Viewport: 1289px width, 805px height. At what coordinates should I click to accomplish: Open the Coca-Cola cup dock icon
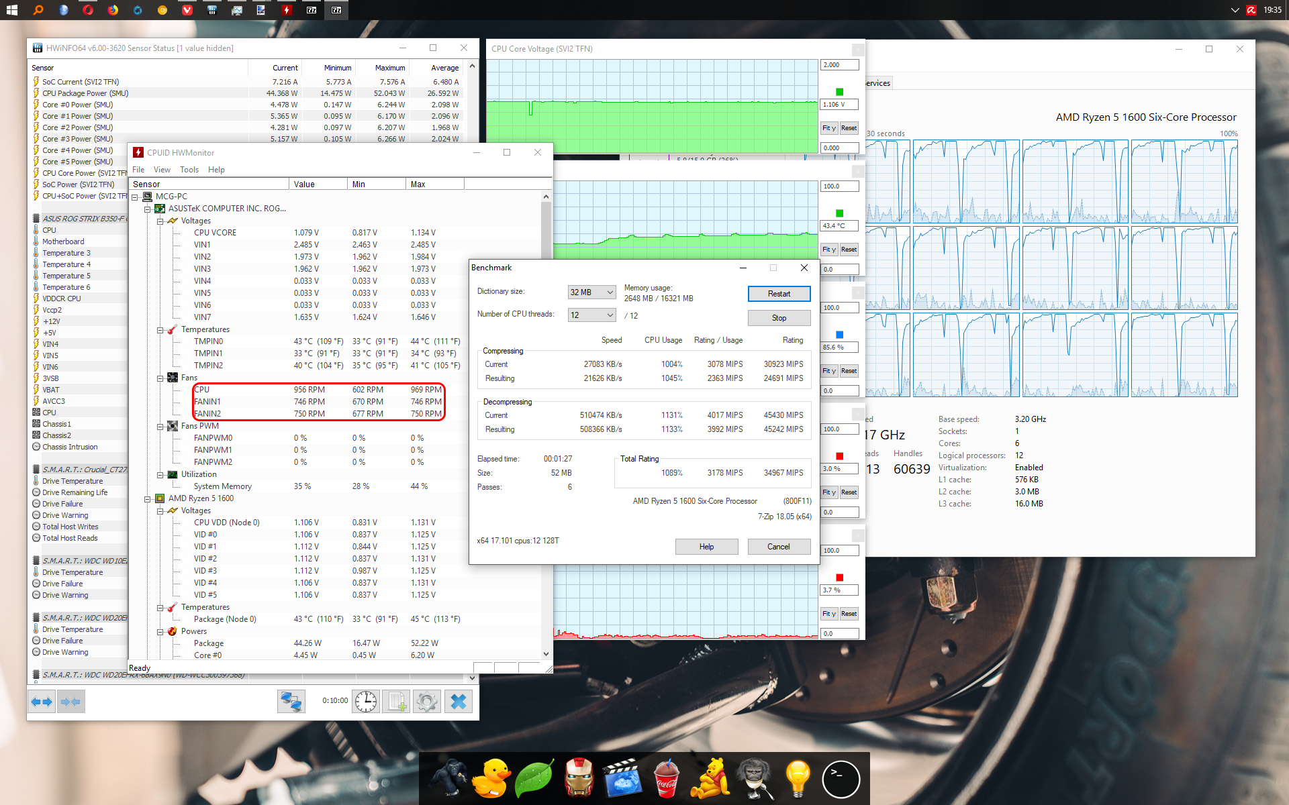[666, 778]
